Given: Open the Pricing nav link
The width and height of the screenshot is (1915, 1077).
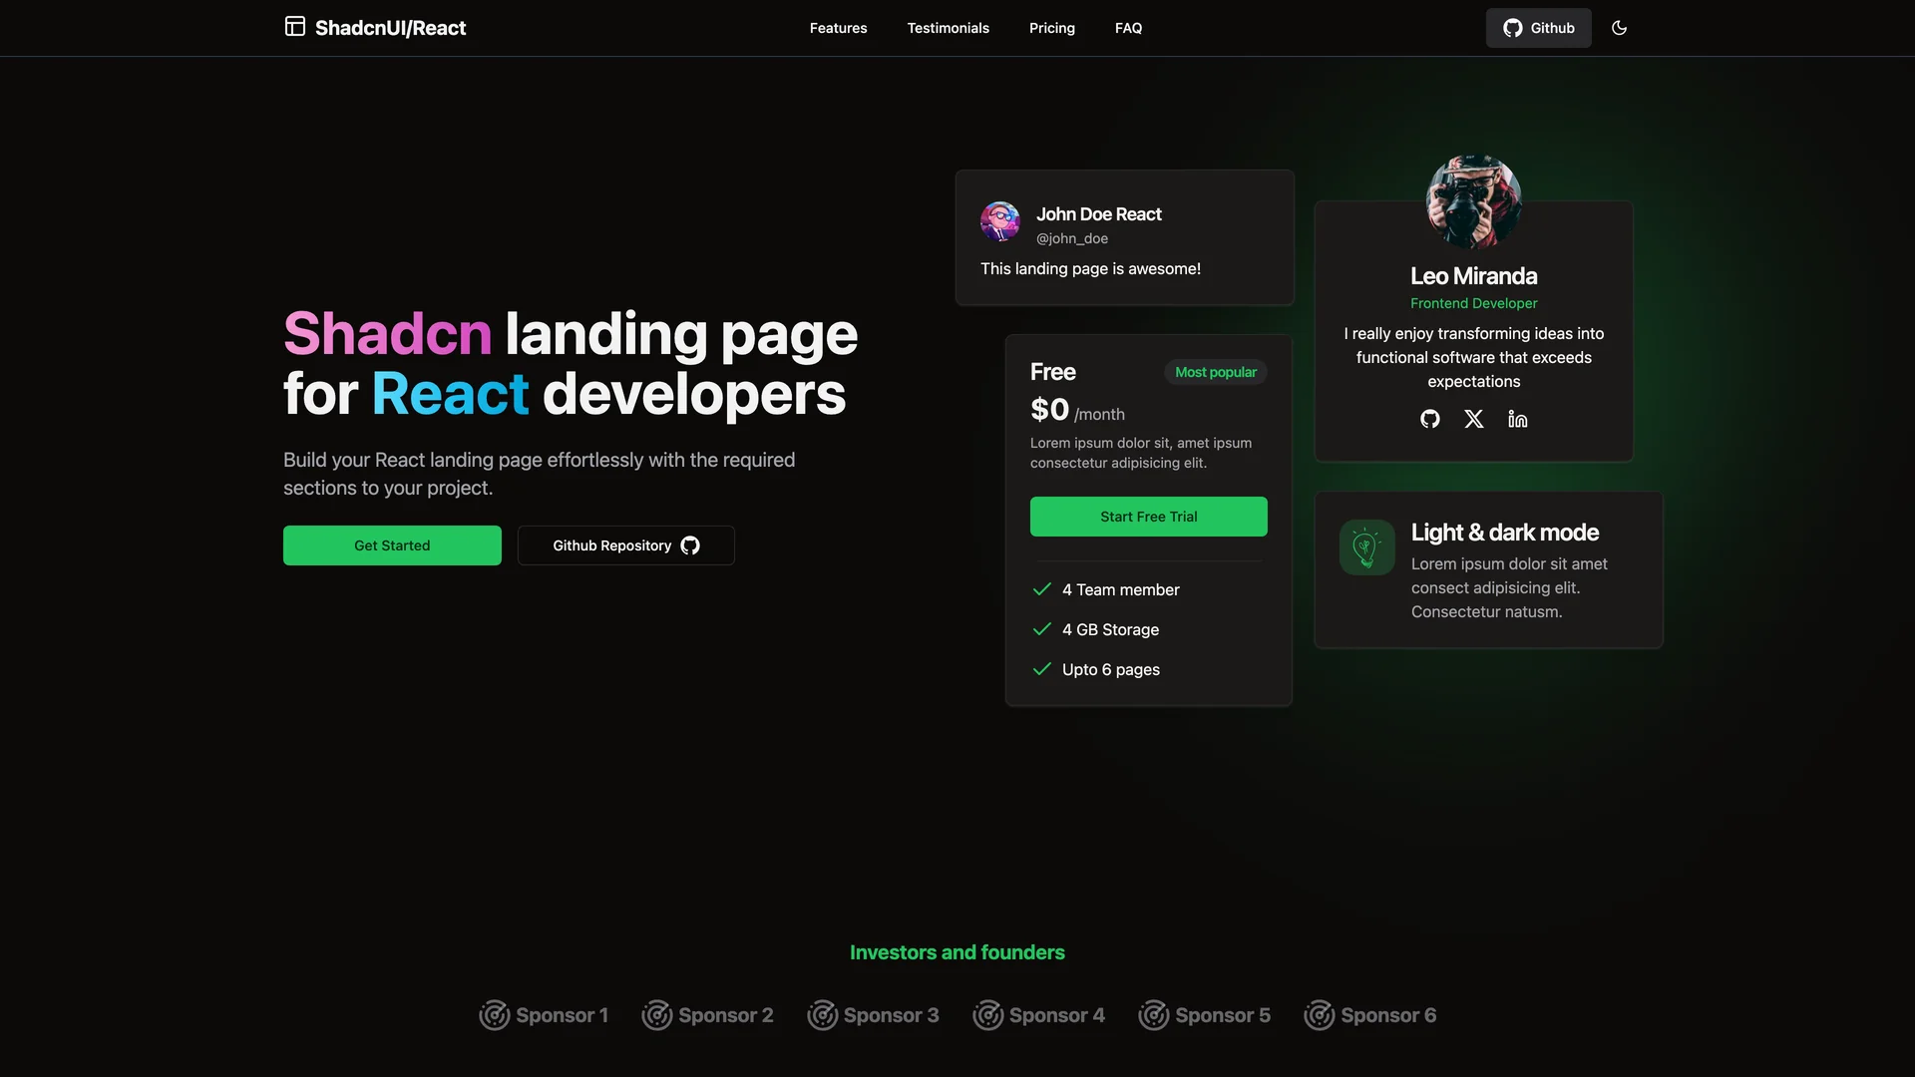Looking at the screenshot, I should (1052, 28).
